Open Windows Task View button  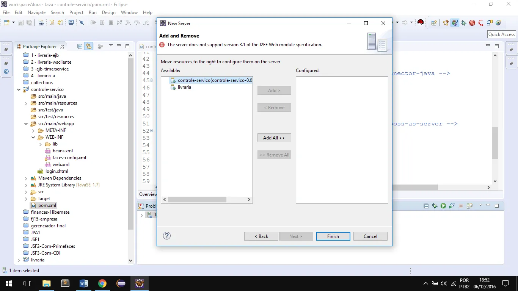pyautogui.click(x=27, y=283)
